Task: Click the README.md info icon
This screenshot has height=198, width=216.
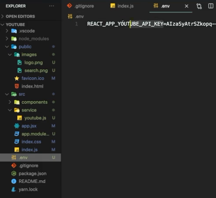Action: [14, 181]
